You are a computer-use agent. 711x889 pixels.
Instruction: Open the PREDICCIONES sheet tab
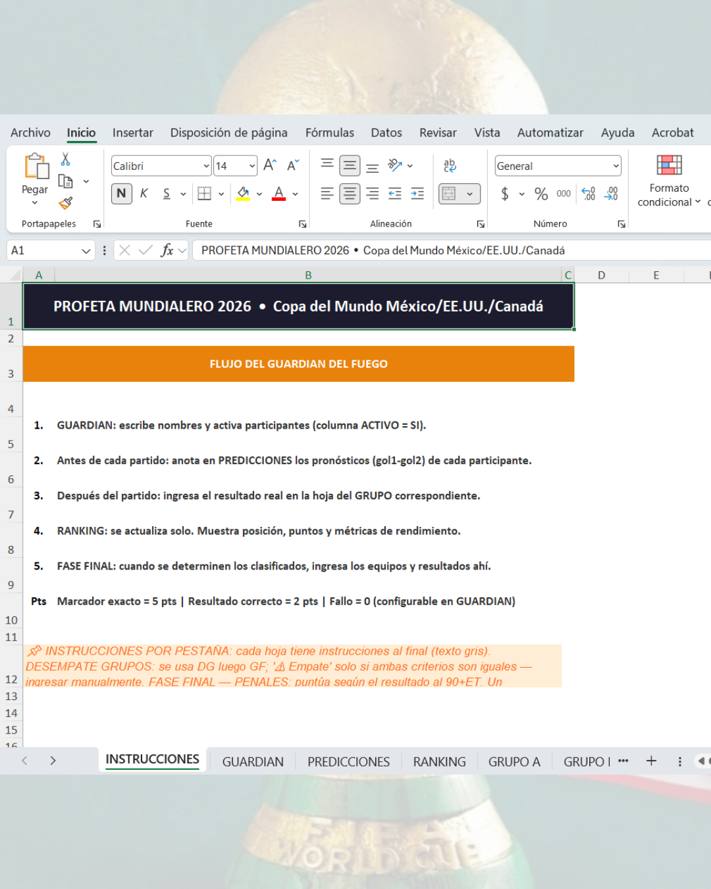(349, 761)
